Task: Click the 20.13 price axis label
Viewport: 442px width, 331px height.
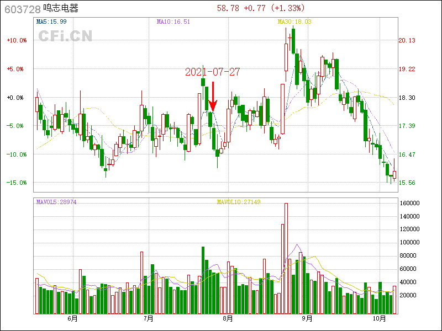Action: point(407,40)
